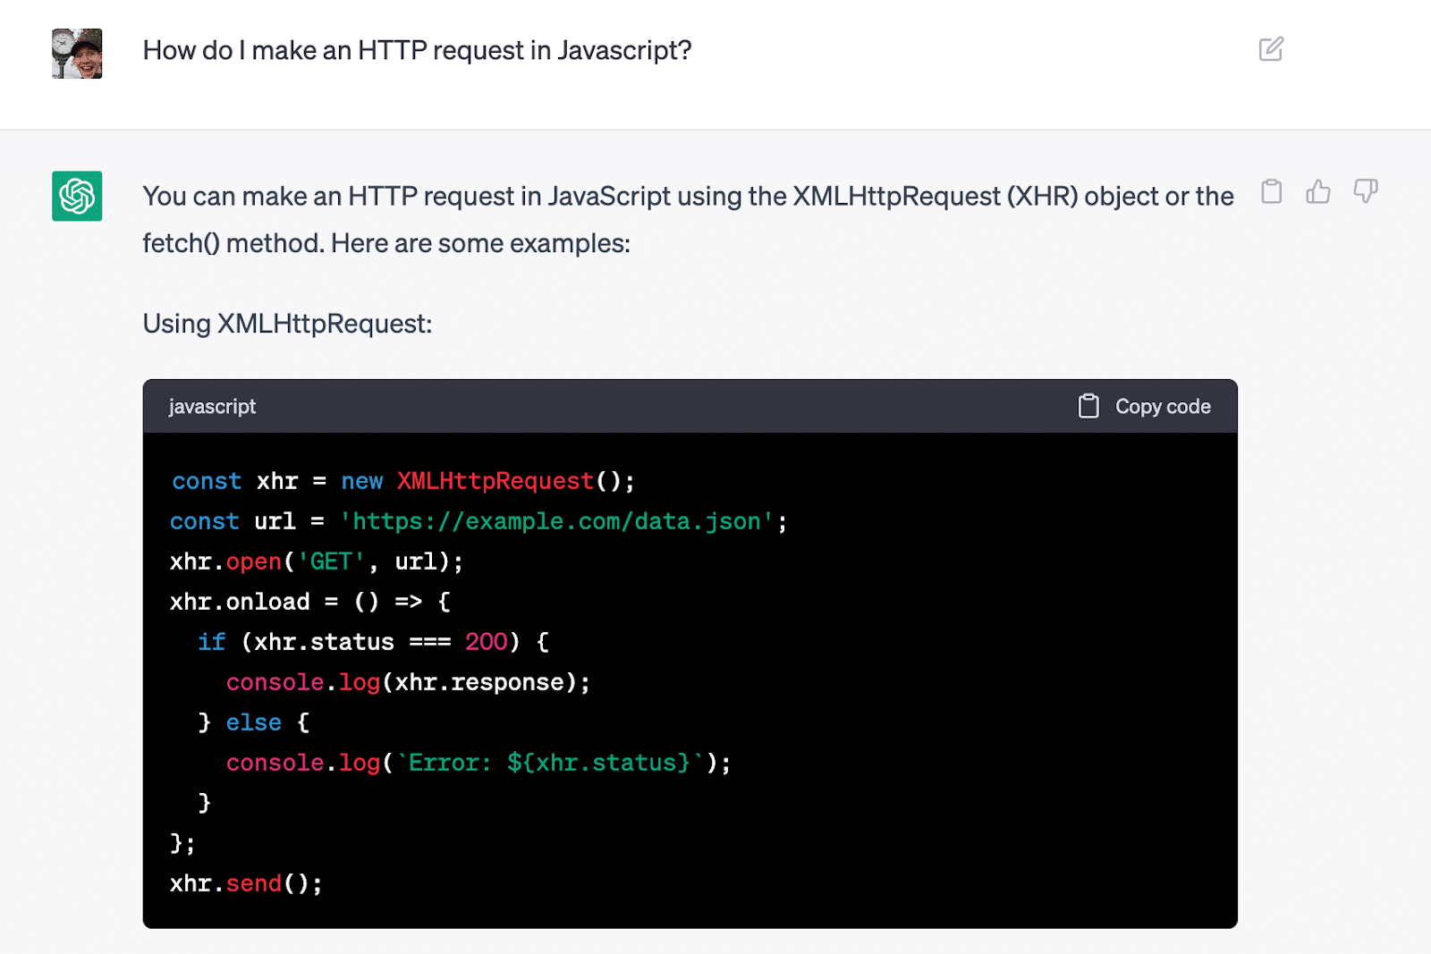Copy the assistant's response via clipboard icon

[1271, 191]
